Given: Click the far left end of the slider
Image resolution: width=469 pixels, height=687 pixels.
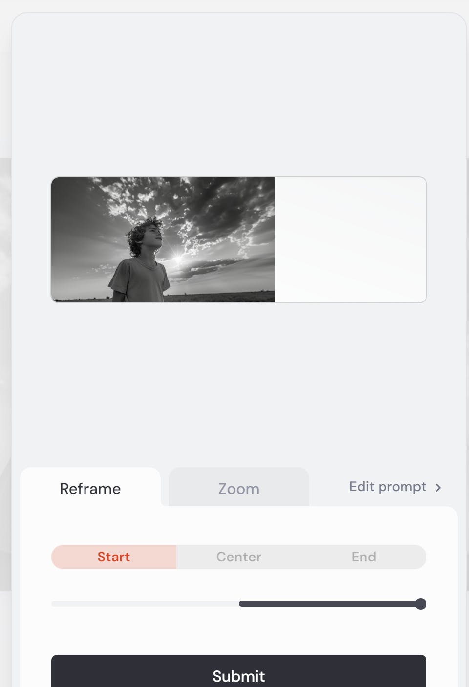Looking at the screenshot, I should point(54,604).
